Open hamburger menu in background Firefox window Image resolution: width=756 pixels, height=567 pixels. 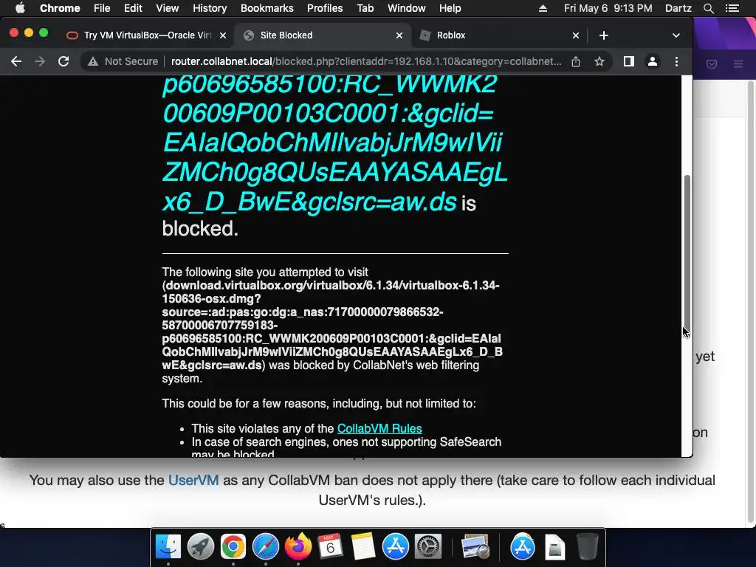click(738, 63)
